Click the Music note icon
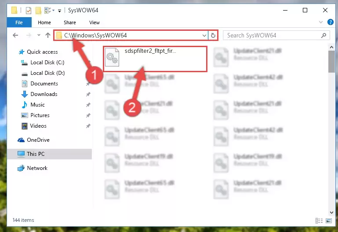Screen dimensions: 338x232 (25, 105)
